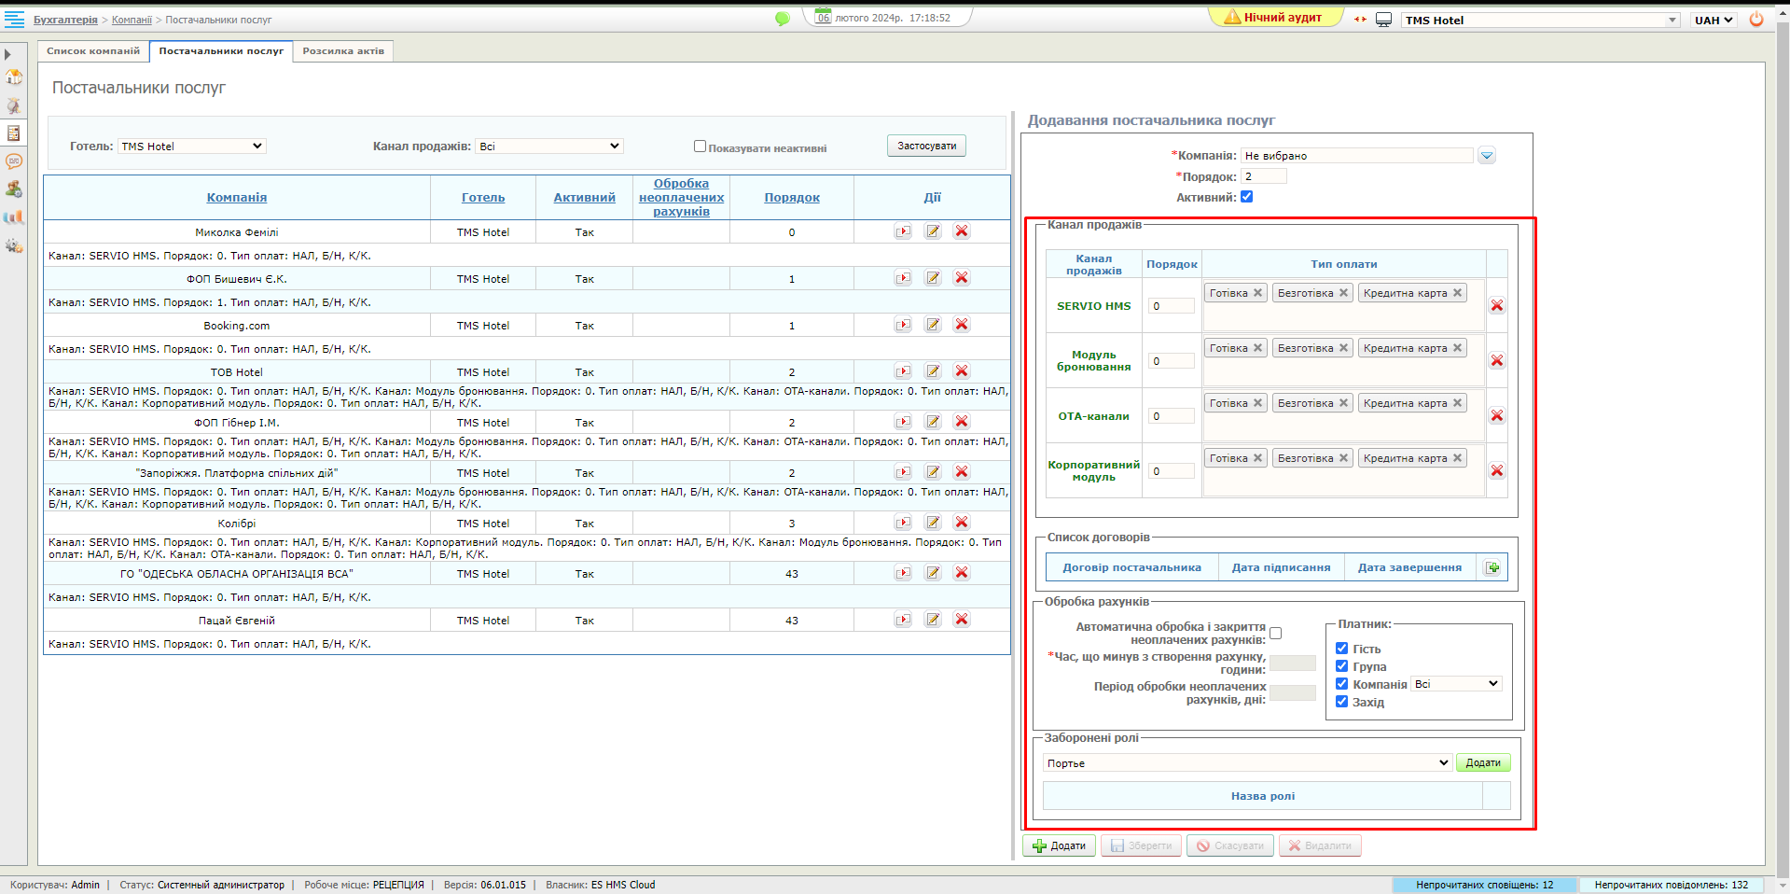Open the hamburger main menu icon
Image resolution: width=1790 pixels, height=894 pixels.
pos(15,20)
